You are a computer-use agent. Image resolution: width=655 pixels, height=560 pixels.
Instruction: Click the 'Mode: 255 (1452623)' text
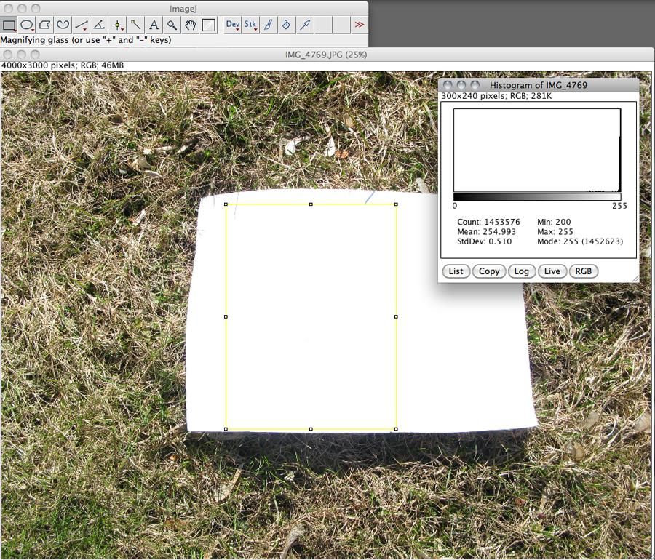click(x=580, y=241)
